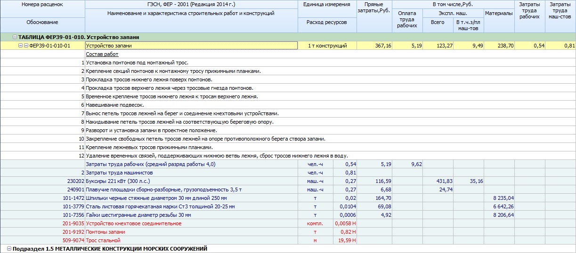Select work item 'Удаление временных связей'
The image size is (576, 253).
217,156
